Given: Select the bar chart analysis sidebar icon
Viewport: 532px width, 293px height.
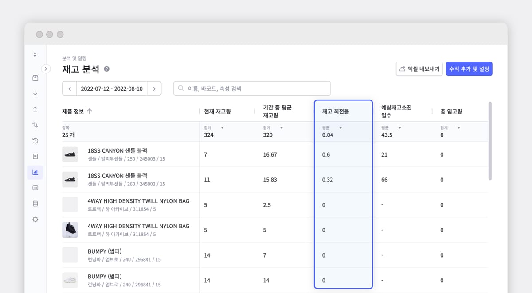Looking at the screenshot, I should pos(35,172).
